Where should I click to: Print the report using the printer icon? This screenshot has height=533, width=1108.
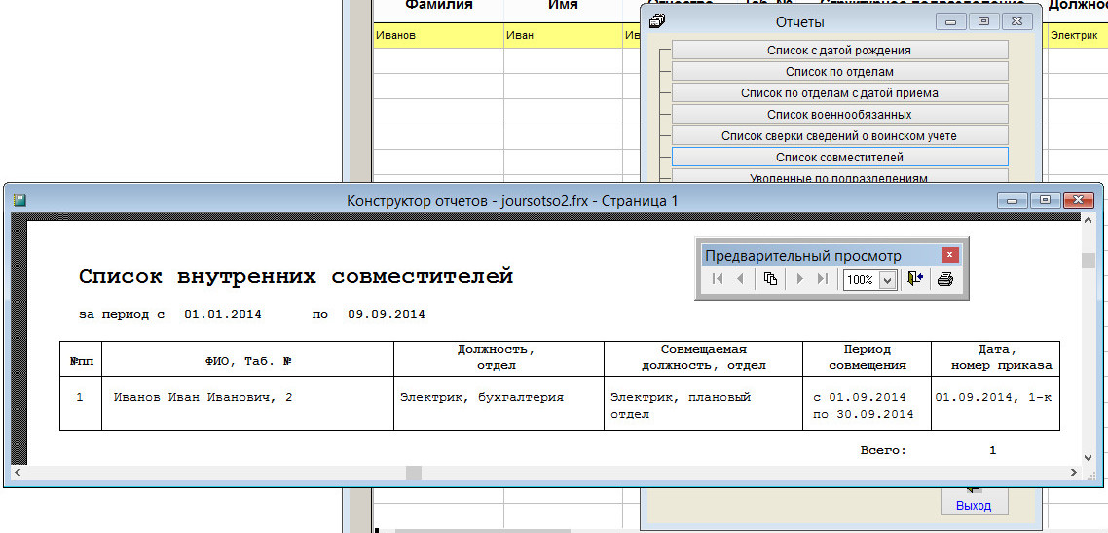pyautogui.click(x=944, y=279)
